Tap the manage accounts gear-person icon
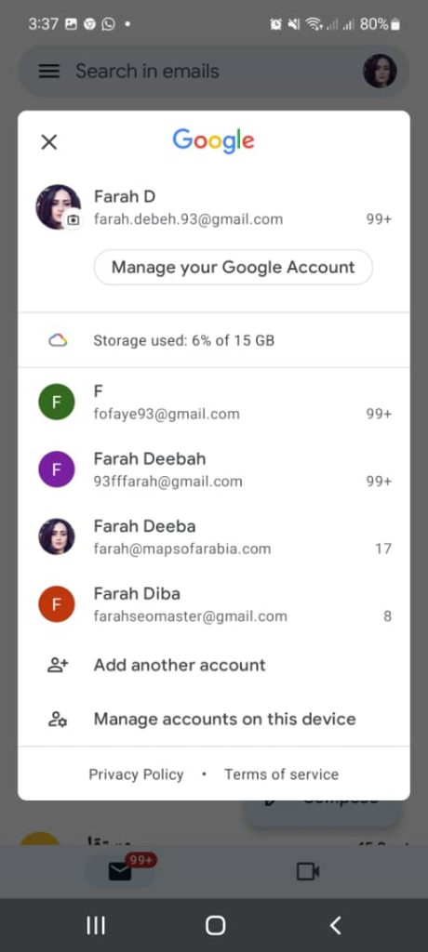 tap(58, 719)
